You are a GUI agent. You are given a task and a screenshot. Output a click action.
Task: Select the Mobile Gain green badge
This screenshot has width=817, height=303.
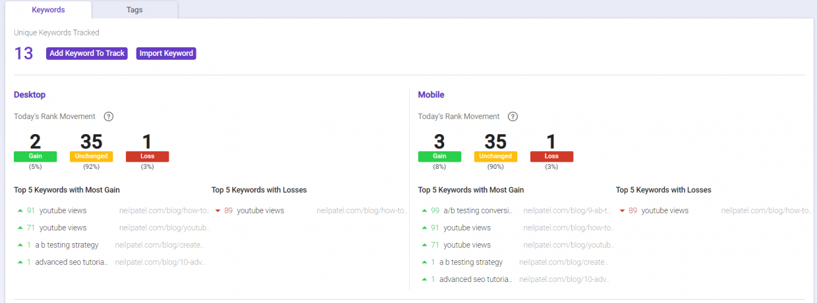[439, 156]
